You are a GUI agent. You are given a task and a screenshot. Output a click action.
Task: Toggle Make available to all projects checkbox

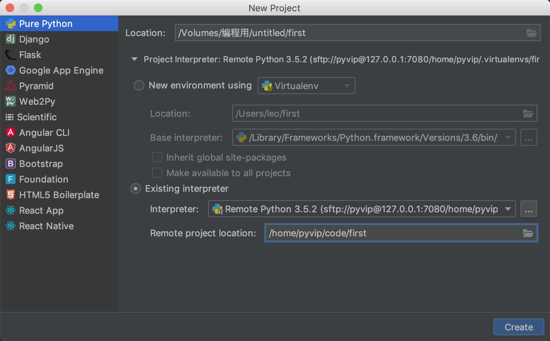(x=157, y=173)
